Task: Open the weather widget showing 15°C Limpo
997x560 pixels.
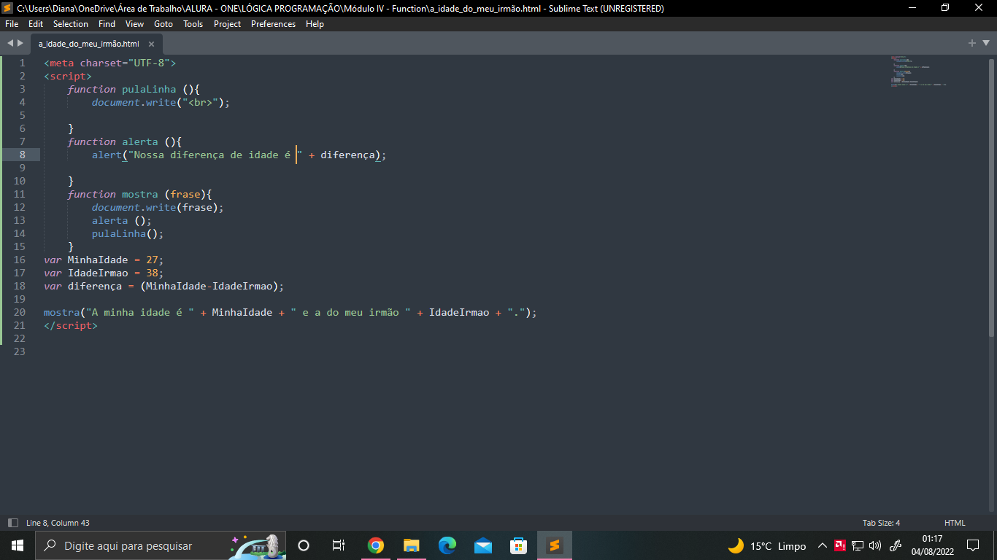Action: [x=766, y=545]
